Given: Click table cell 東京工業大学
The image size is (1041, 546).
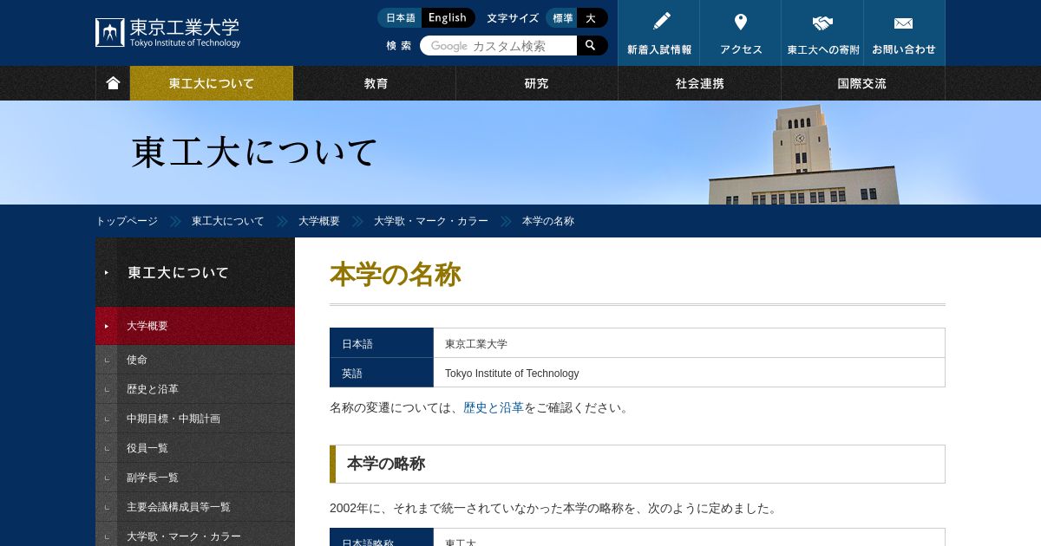Looking at the screenshot, I should [689, 343].
